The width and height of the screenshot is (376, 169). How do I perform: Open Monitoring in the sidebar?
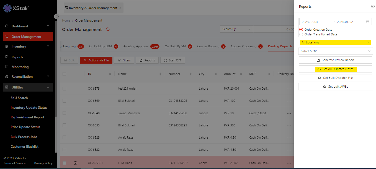[x=20, y=67]
